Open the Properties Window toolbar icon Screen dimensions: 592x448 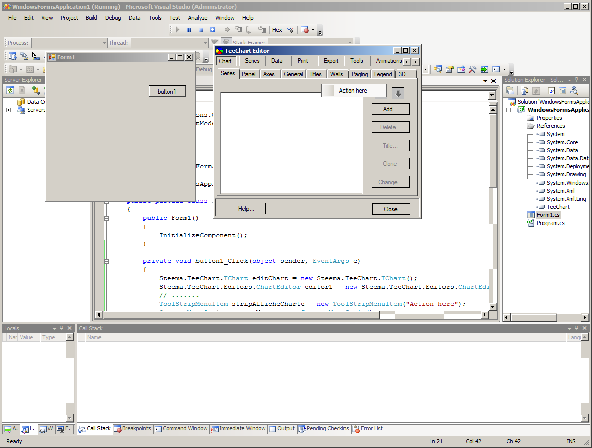point(449,69)
